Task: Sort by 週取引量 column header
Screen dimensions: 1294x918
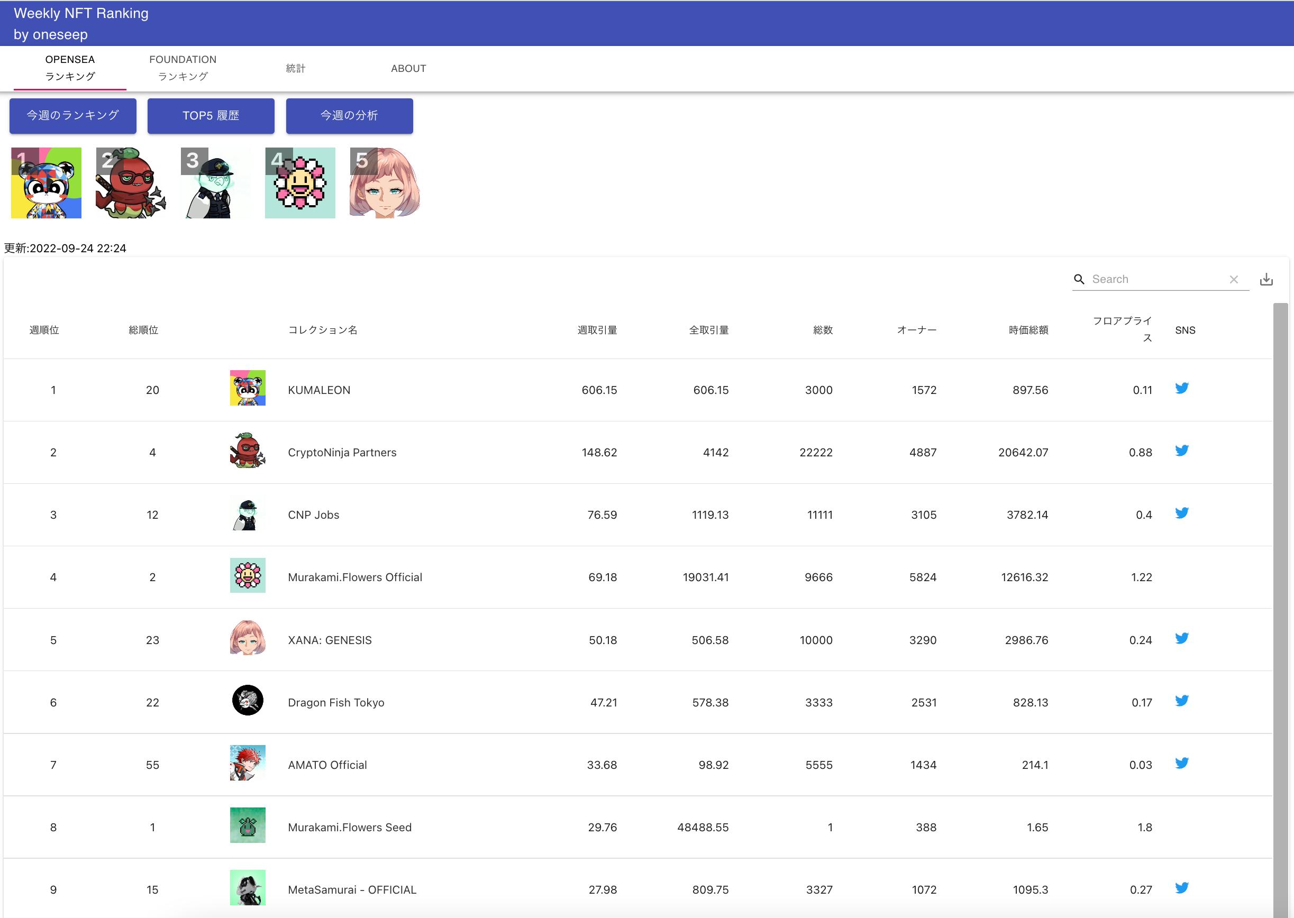Action: click(597, 330)
